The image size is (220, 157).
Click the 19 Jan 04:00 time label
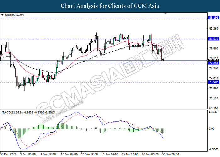[x=110, y=154]
